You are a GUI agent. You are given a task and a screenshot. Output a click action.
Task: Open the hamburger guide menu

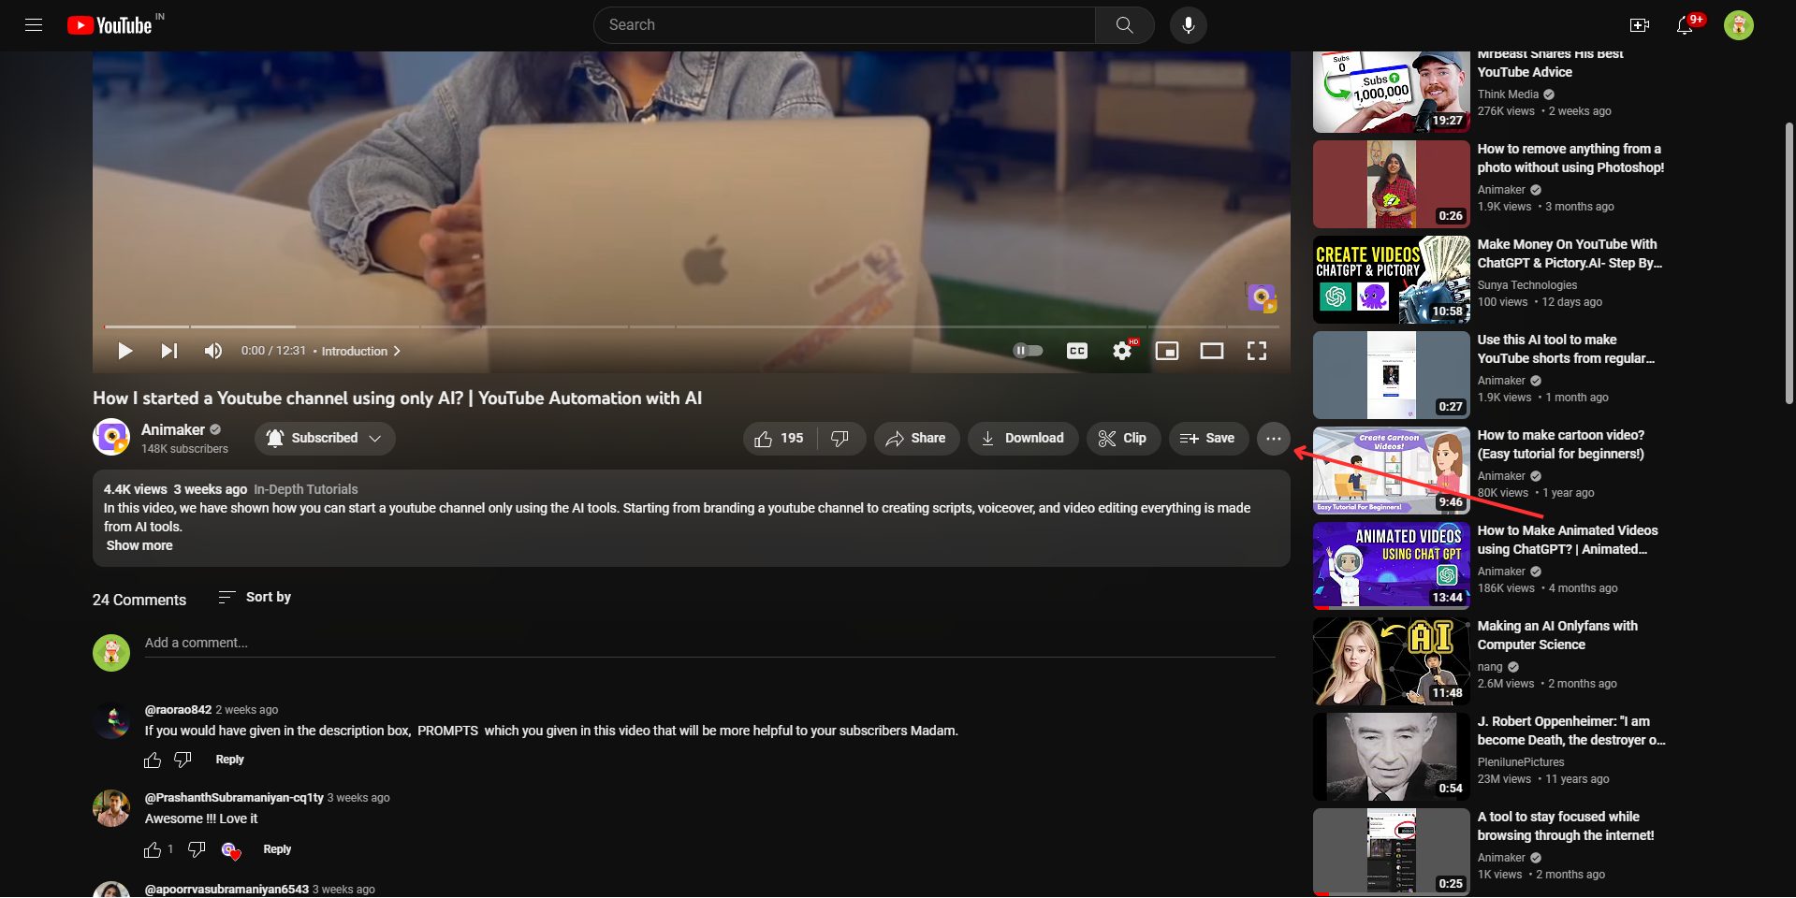coord(34,25)
